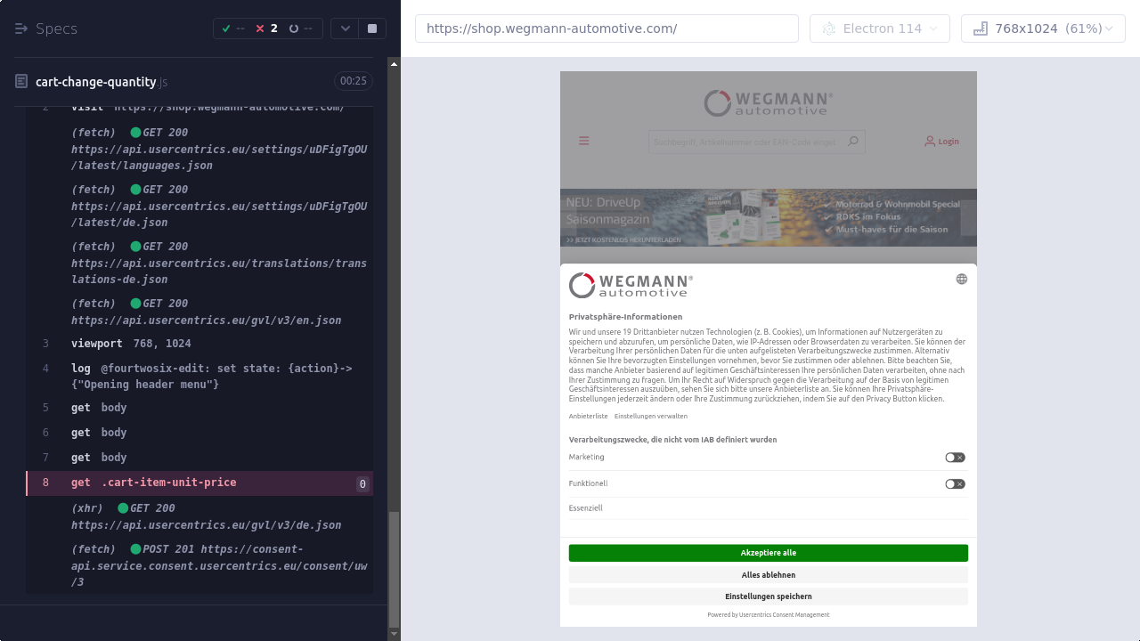
Task: Open the 768x1024 viewport size dropdown
Action: click(1043, 28)
